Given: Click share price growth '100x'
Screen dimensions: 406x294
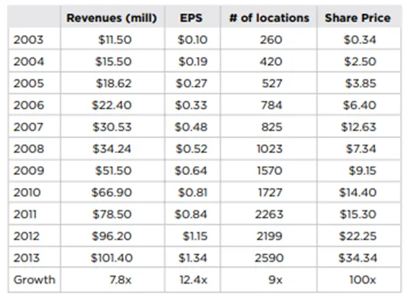Looking at the screenshot, I should (x=363, y=280).
